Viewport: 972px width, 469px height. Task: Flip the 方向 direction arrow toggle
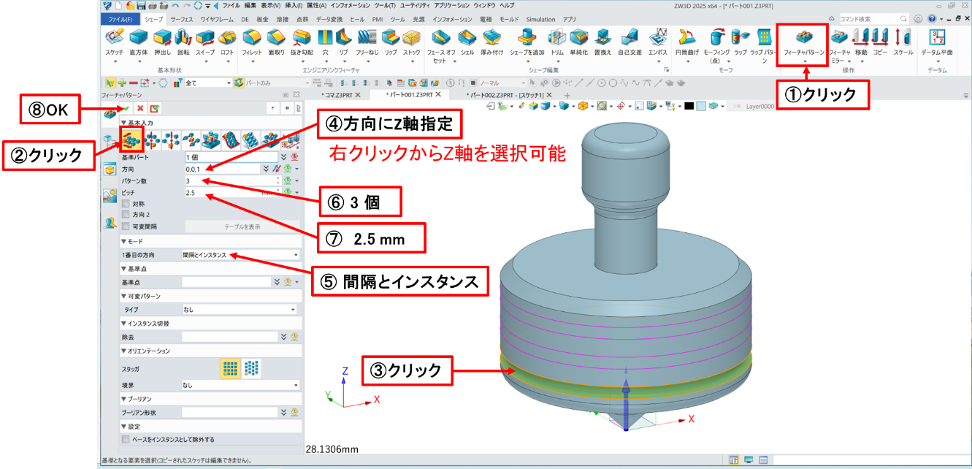coord(277,168)
